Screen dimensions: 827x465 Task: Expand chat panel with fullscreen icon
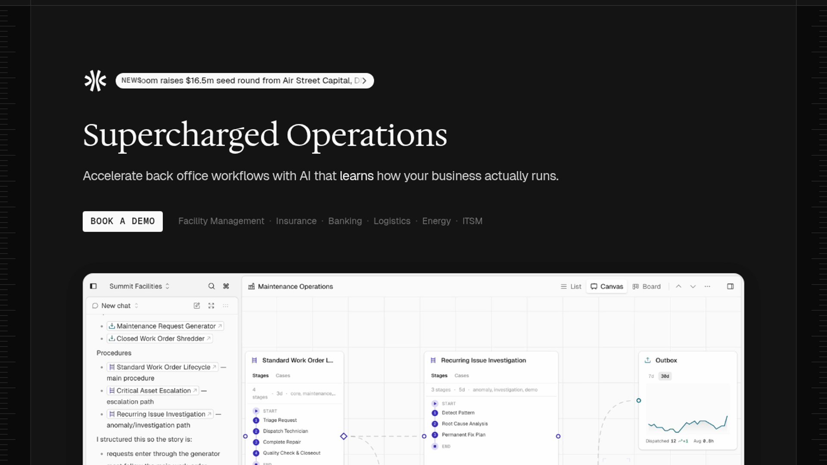point(211,306)
